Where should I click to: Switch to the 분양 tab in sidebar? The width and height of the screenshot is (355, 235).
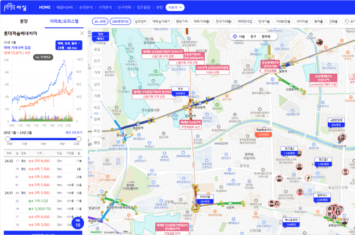23,21
